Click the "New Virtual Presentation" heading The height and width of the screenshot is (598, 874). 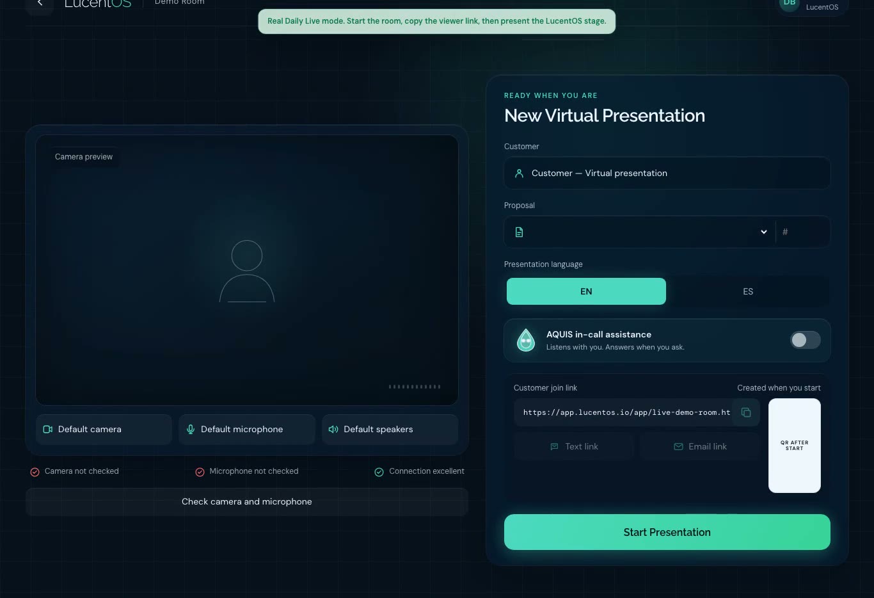tap(605, 116)
